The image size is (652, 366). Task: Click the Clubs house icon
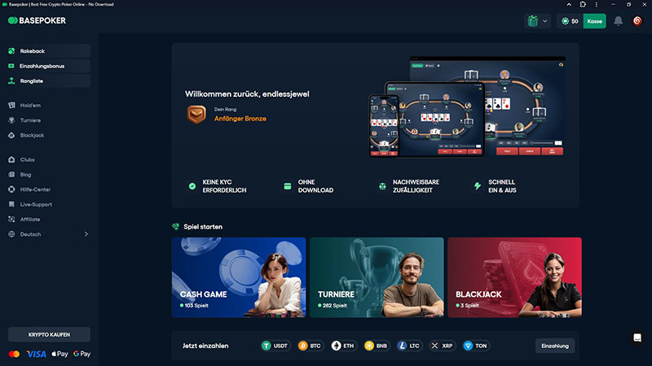tap(11, 159)
